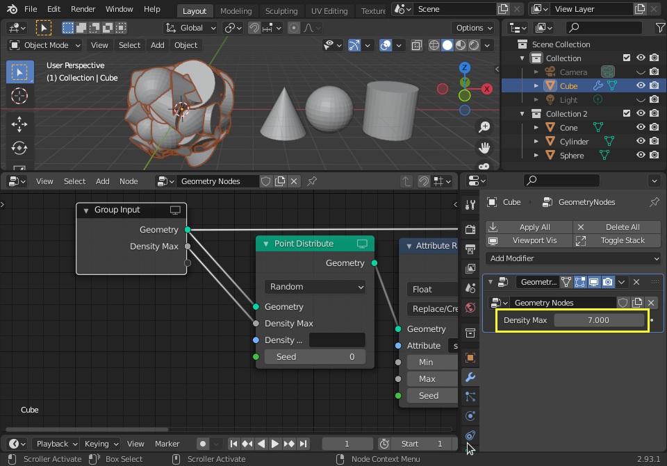This screenshot has width=667, height=466.
Task: Click the Apply All button
Action: (529, 227)
